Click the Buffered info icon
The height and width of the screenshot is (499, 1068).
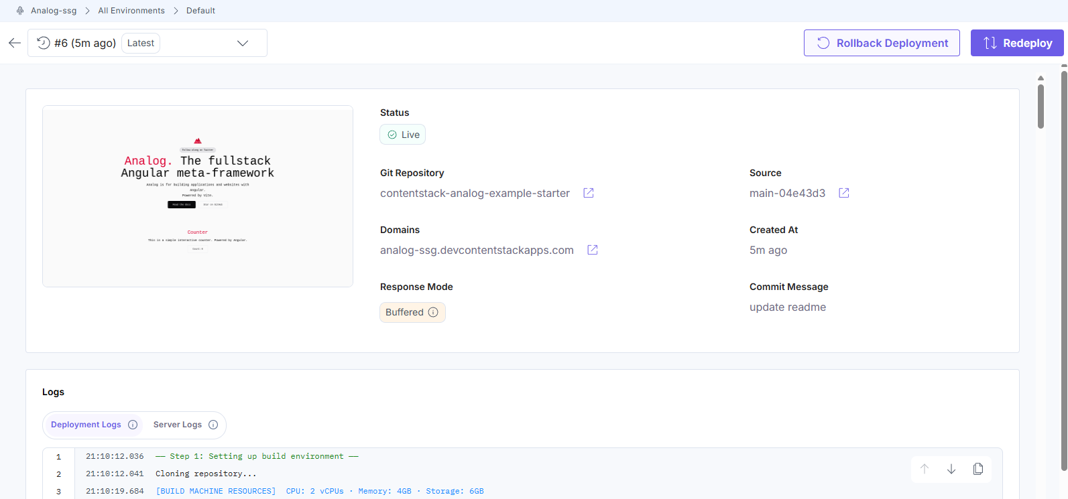pyautogui.click(x=433, y=312)
